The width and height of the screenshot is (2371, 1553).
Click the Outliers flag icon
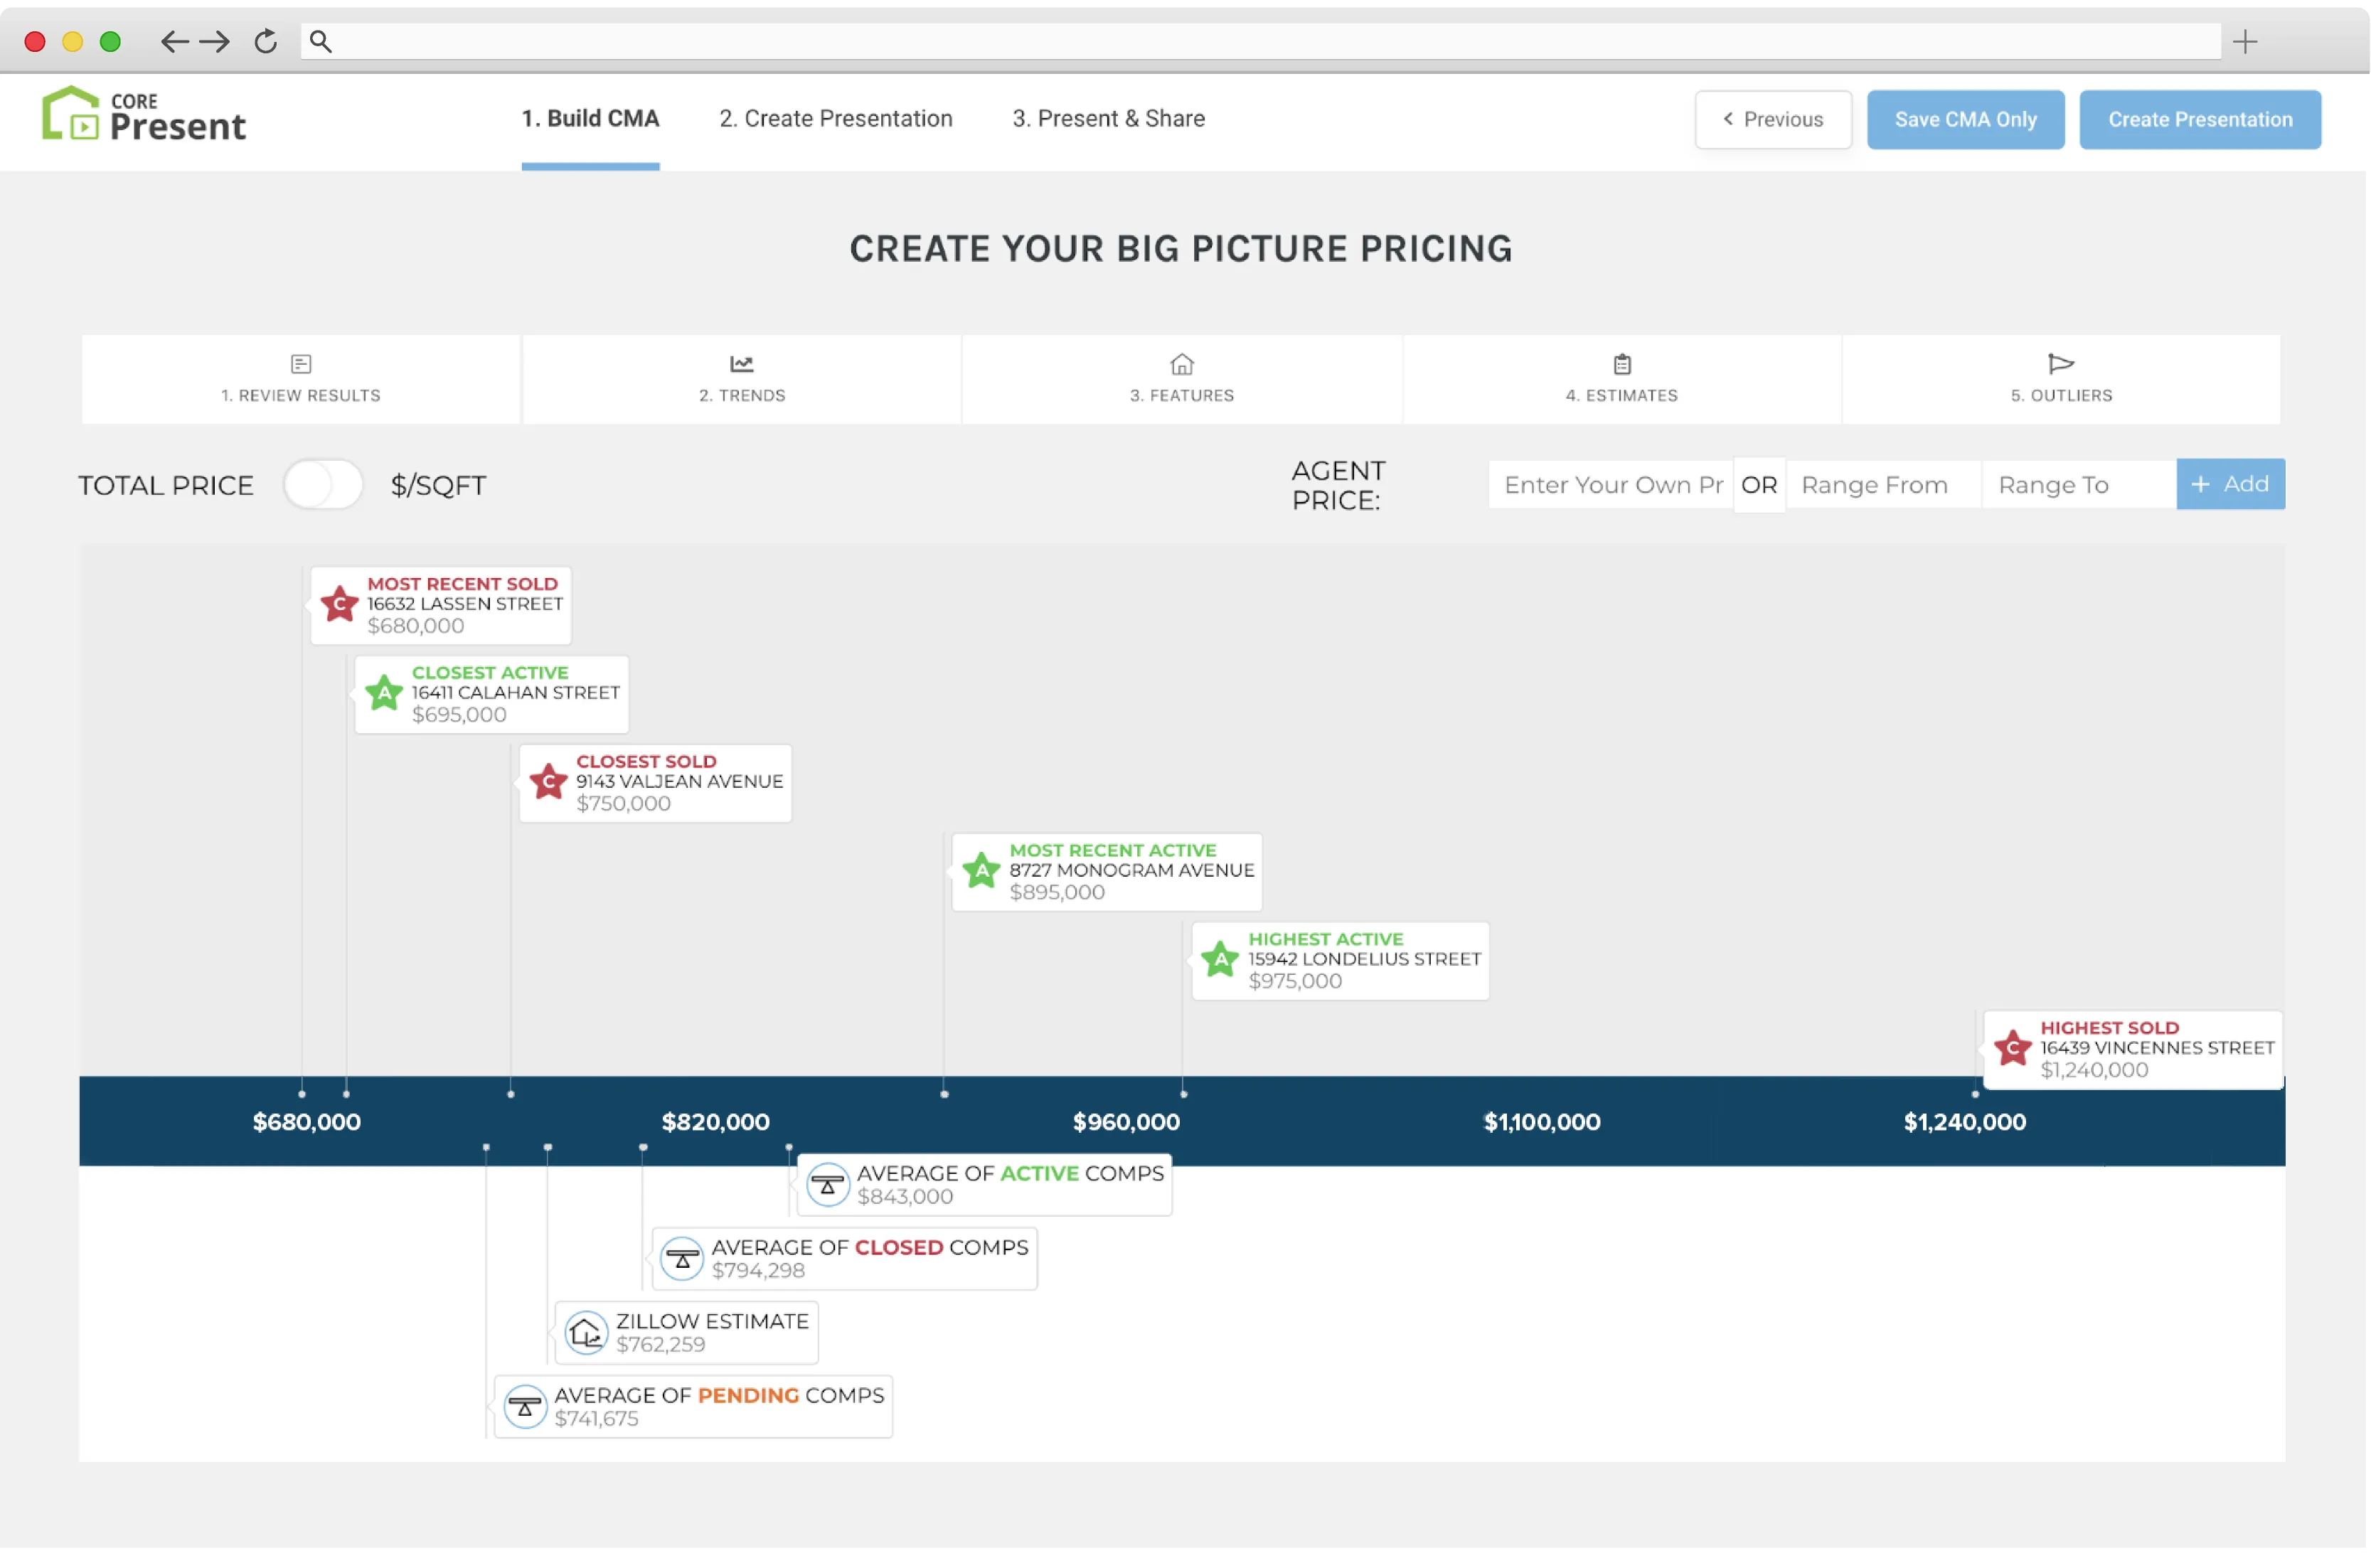(x=2060, y=363)
